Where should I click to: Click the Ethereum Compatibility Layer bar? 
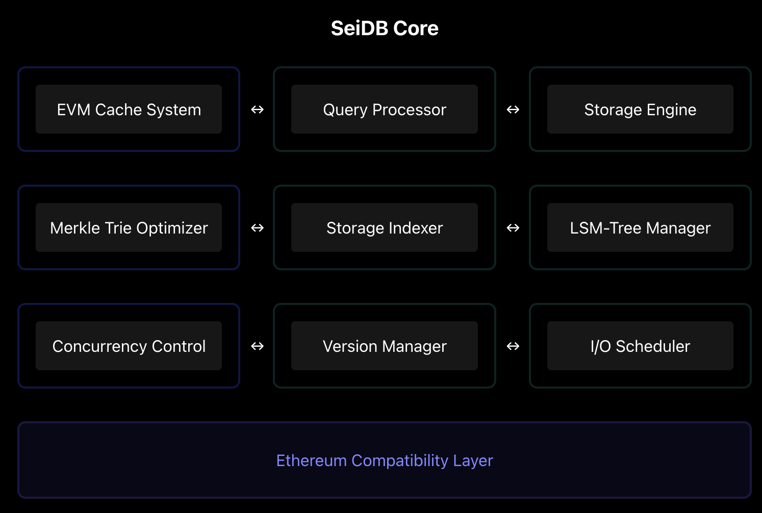(384, 460)
